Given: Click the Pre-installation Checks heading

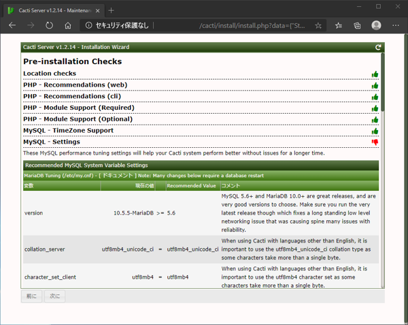Looking at the screenshot, I should (73, 61).
